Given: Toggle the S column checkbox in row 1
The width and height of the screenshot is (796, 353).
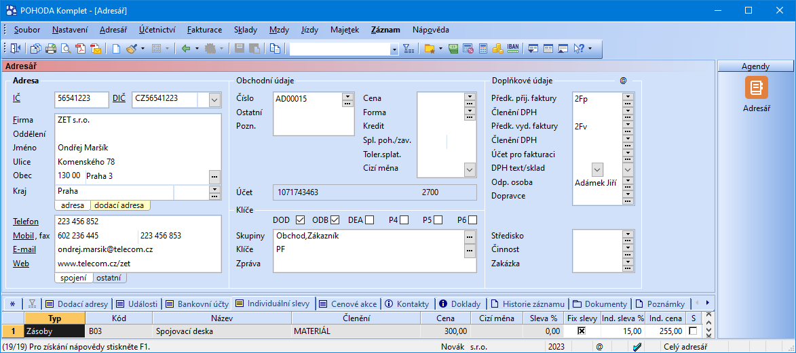Looking at the screenshot, I should [x=693, y=331].
